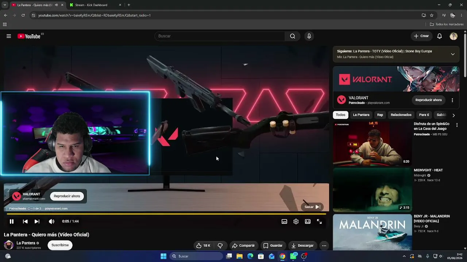Like the video with 18 K likes
Viewport: 467px width, 262px height.
coord(203,246)
